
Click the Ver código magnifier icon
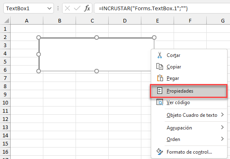[160, 102]
